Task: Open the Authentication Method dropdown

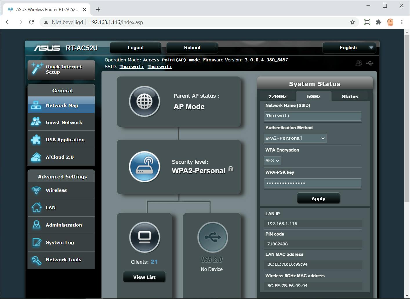Action: [x=295, y=138]
